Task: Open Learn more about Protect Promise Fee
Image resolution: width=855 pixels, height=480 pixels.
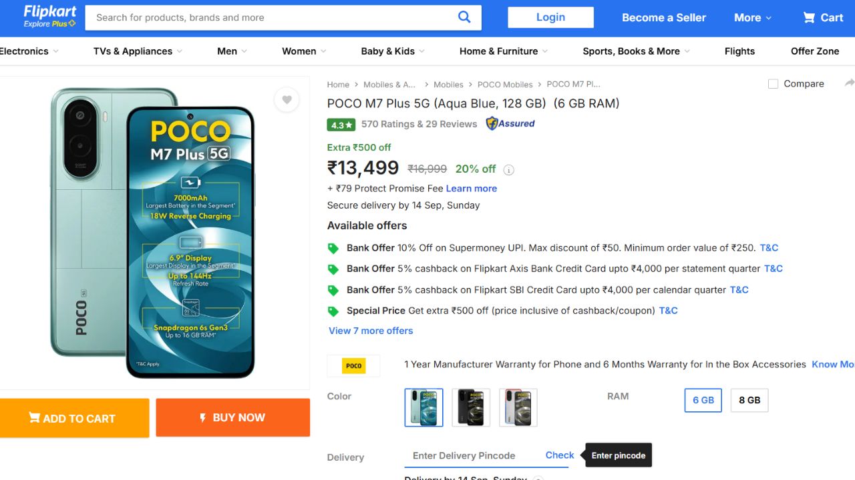Action: coord(472,189)
